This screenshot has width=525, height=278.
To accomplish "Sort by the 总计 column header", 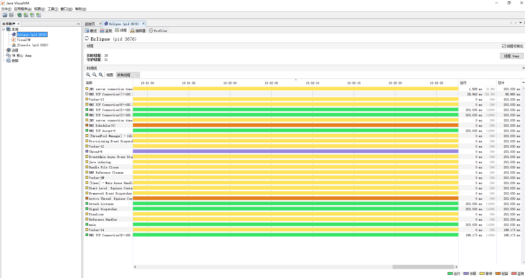I will click(509, 83).
